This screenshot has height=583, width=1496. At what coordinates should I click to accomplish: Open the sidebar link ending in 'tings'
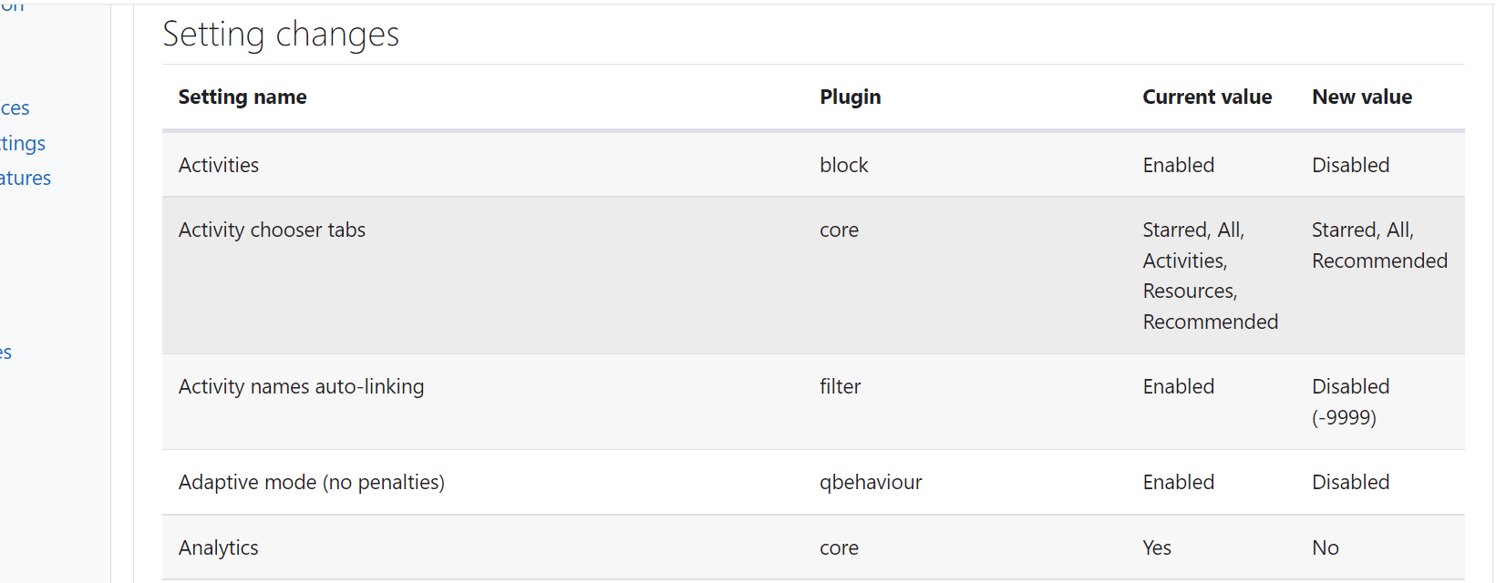(23, 144)
